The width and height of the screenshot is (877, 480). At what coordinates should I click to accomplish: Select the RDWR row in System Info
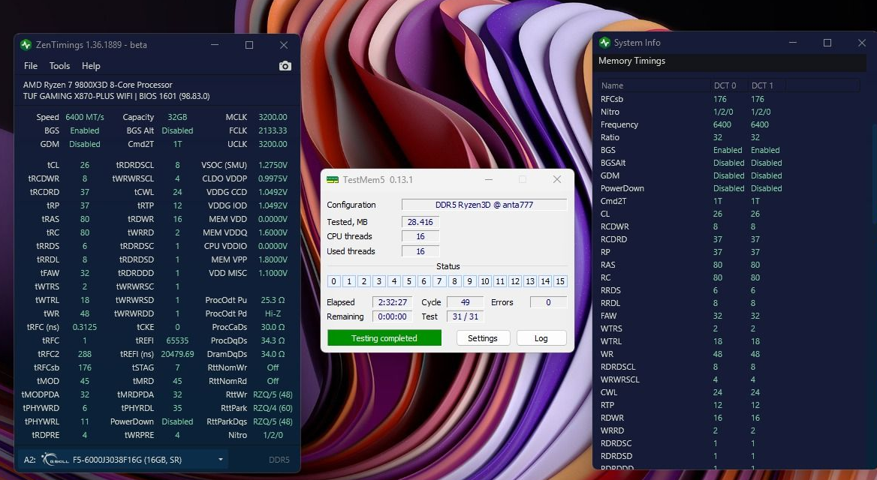729,418
